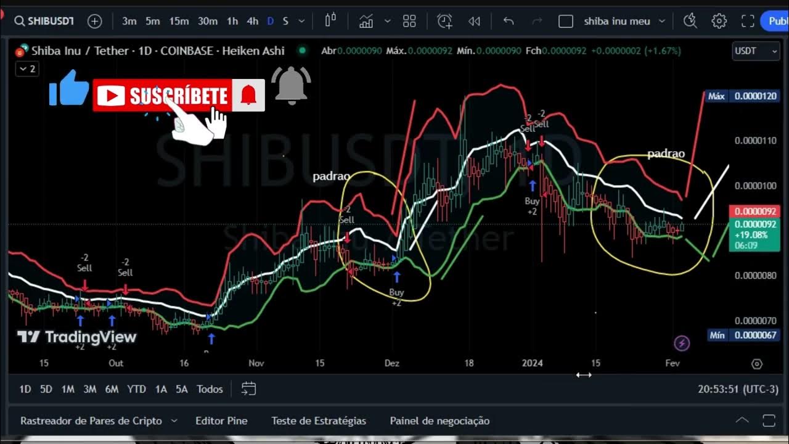Click the blue thumbs-up like icon
Image resolution: width=789 pixels, height=444 pixels.
click(x=70, y=88)
